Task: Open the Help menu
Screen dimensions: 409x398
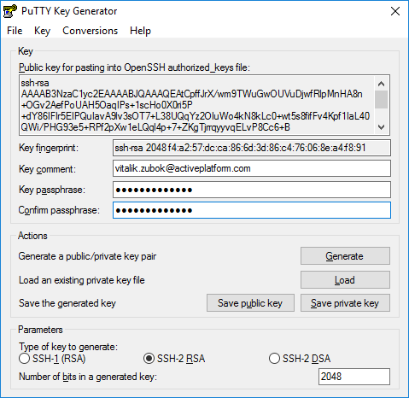Action: (140, 31)
